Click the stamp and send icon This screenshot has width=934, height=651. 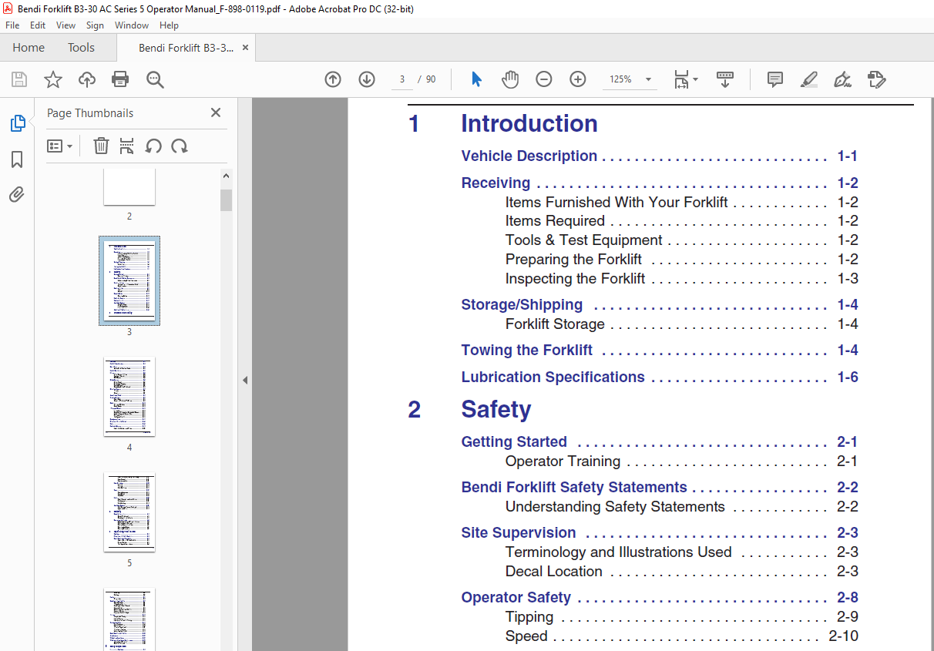(876, 79)
